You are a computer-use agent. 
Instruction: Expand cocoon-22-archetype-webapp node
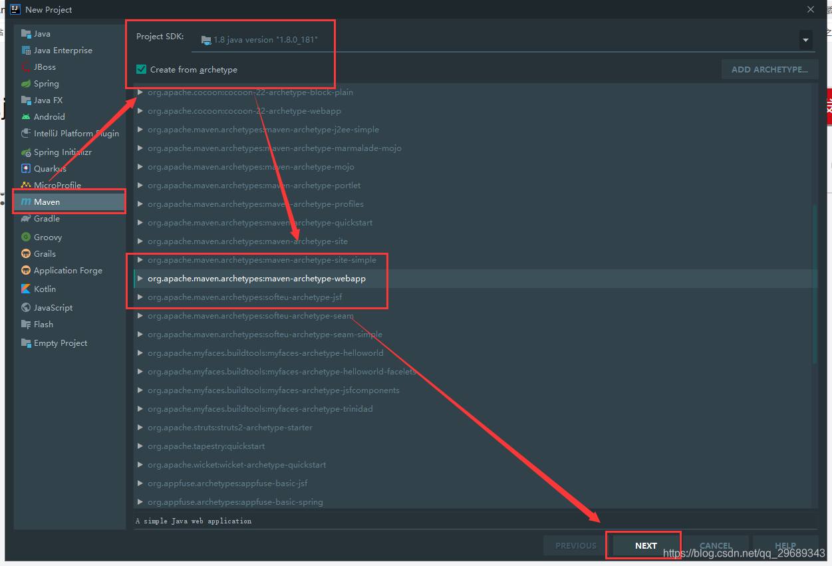coord(140,111)
